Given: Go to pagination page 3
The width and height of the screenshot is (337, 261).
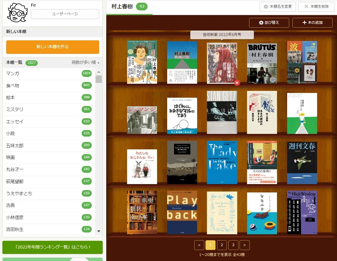Looking at the screenshot, I should (x=233, y=245).
